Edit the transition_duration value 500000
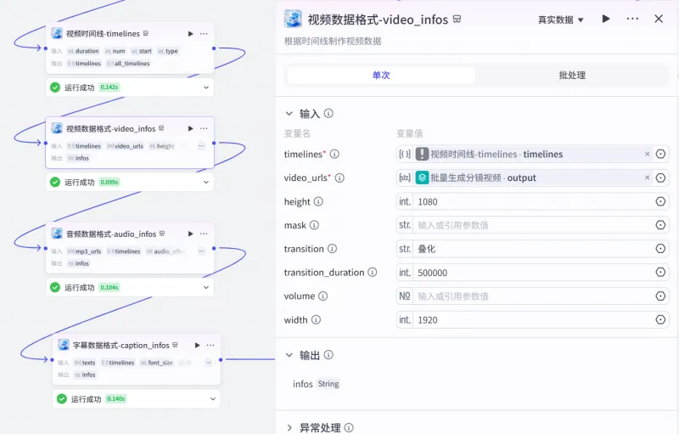This screenshot has width=679, height=434. (x=533, y=273)
